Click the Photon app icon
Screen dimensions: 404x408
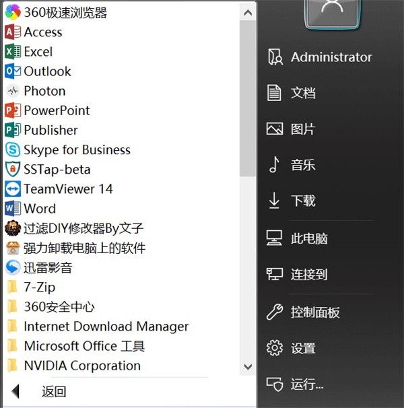pyautogui.click(x=13, y=91)
